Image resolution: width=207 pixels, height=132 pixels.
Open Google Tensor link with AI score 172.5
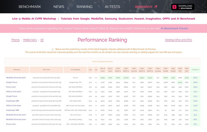tap(12, 96)
